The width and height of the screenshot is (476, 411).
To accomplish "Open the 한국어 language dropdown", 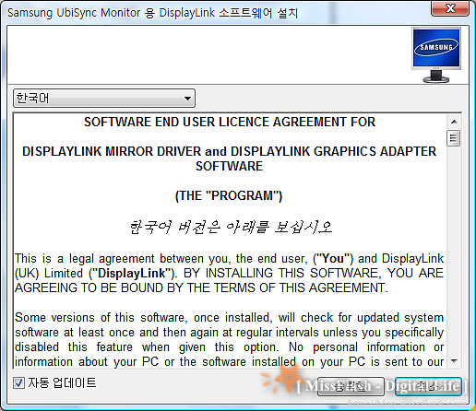I will tap(104, 99).
